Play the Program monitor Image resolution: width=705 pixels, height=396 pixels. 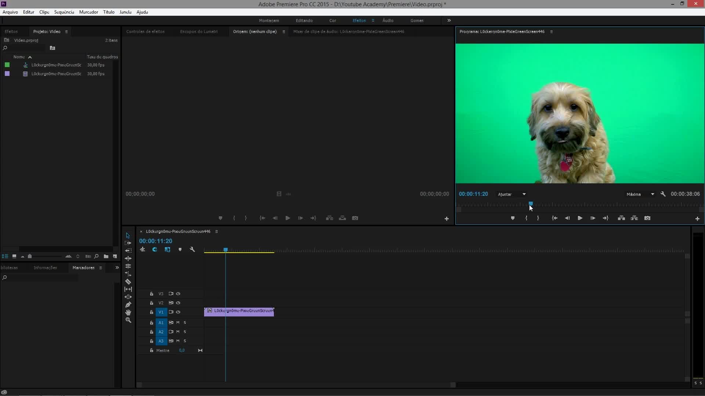pos(580,218)
